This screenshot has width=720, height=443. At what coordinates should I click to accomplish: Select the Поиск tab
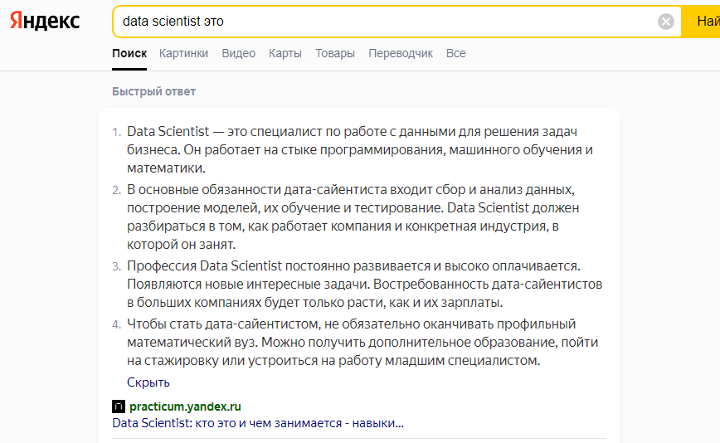(x=129, y=53)
